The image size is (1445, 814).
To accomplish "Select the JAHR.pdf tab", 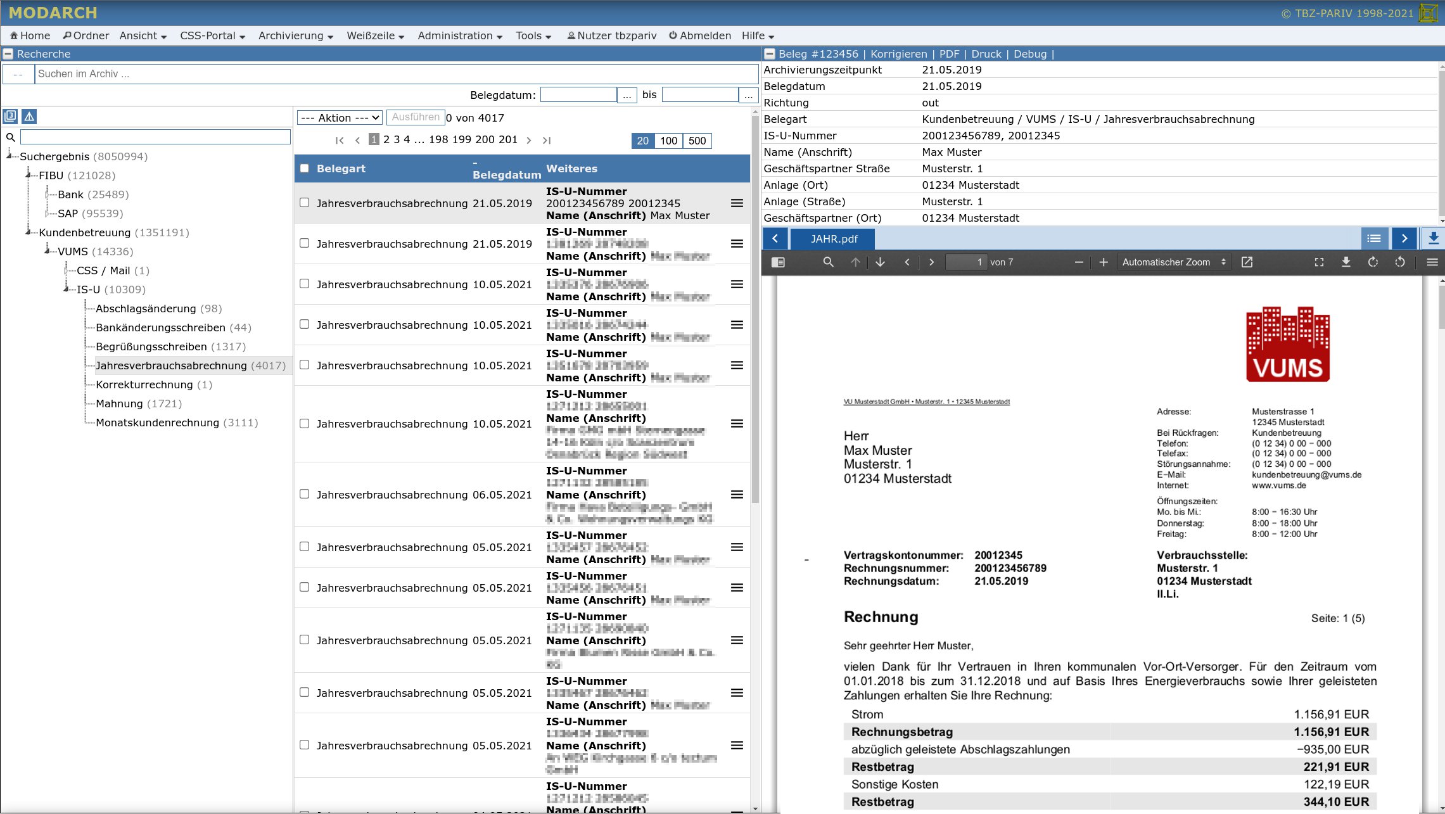I will pos(834,239).
